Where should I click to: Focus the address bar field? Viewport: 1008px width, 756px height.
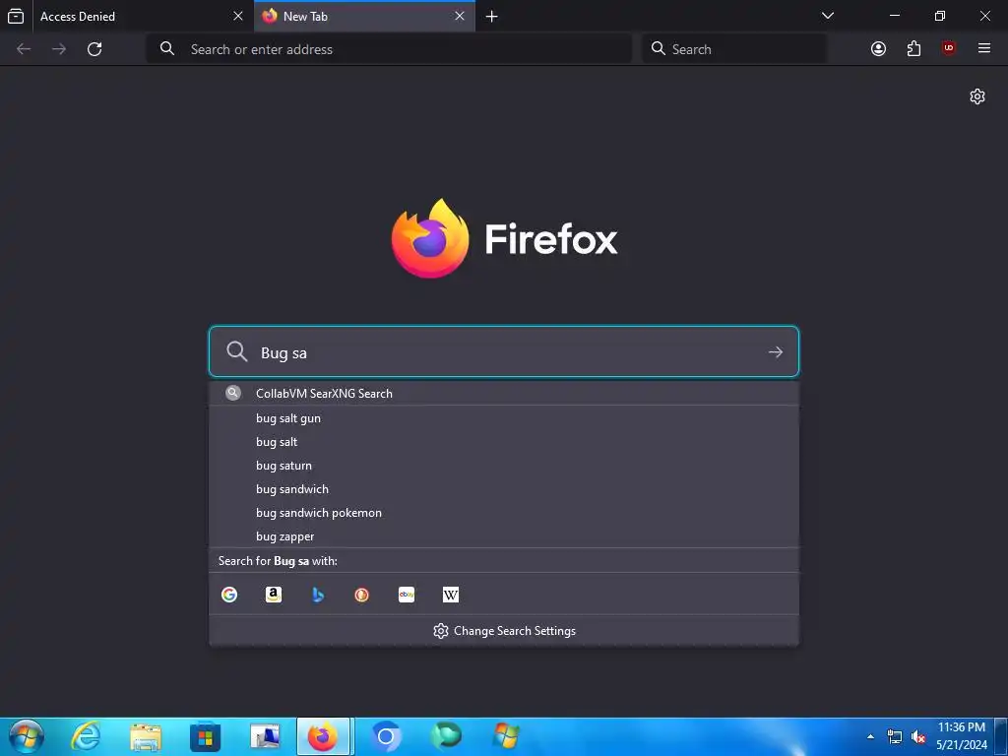pos(389,49)
